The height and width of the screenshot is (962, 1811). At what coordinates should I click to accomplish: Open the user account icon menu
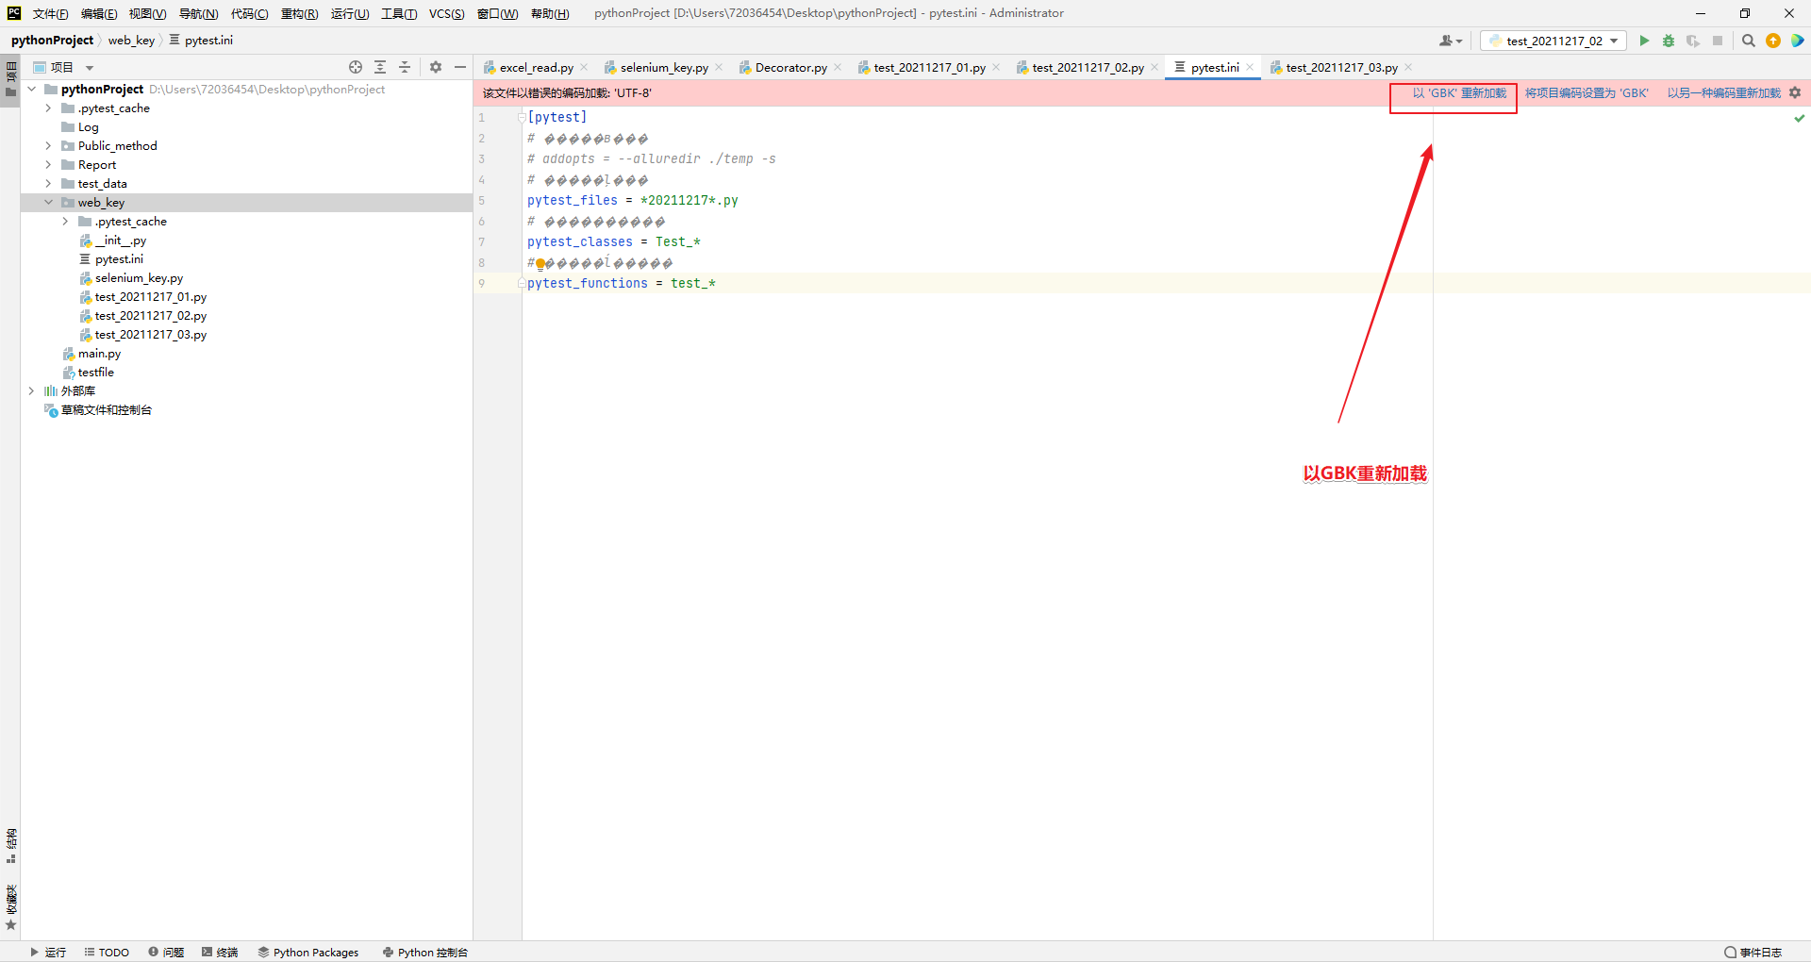point(1450,41)
